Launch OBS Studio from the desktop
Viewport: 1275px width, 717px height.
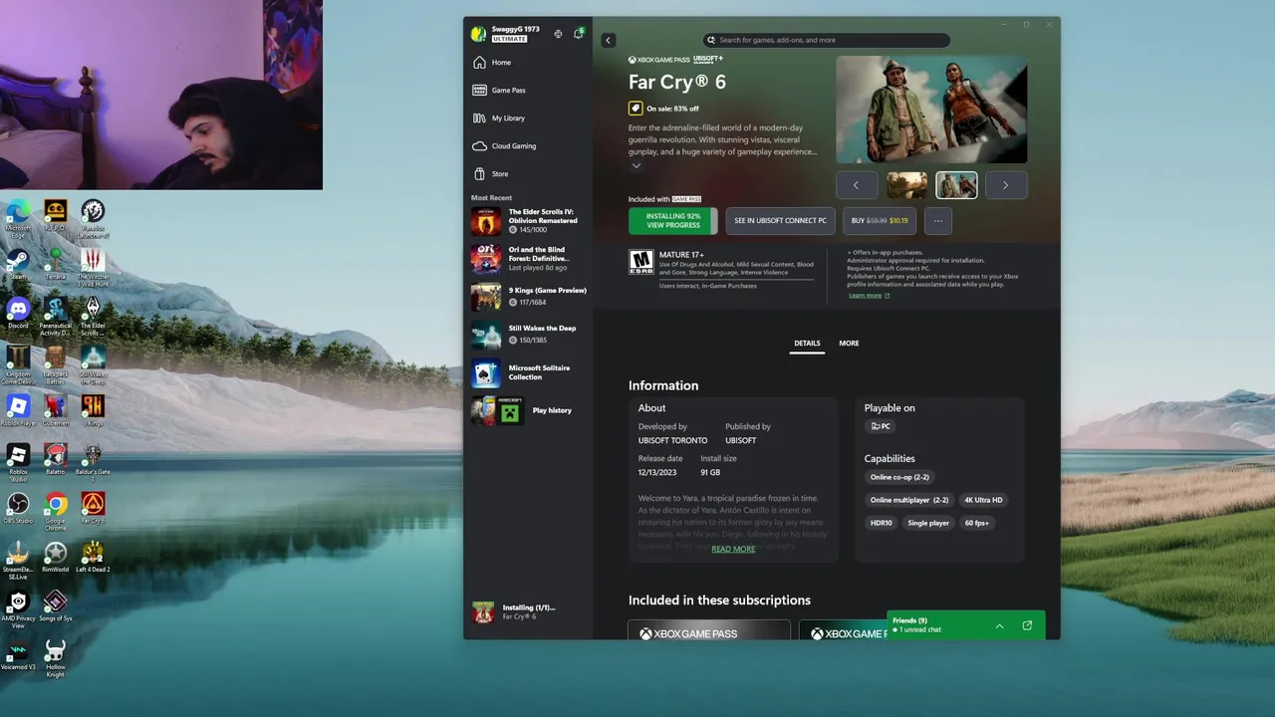coord(18,509)
